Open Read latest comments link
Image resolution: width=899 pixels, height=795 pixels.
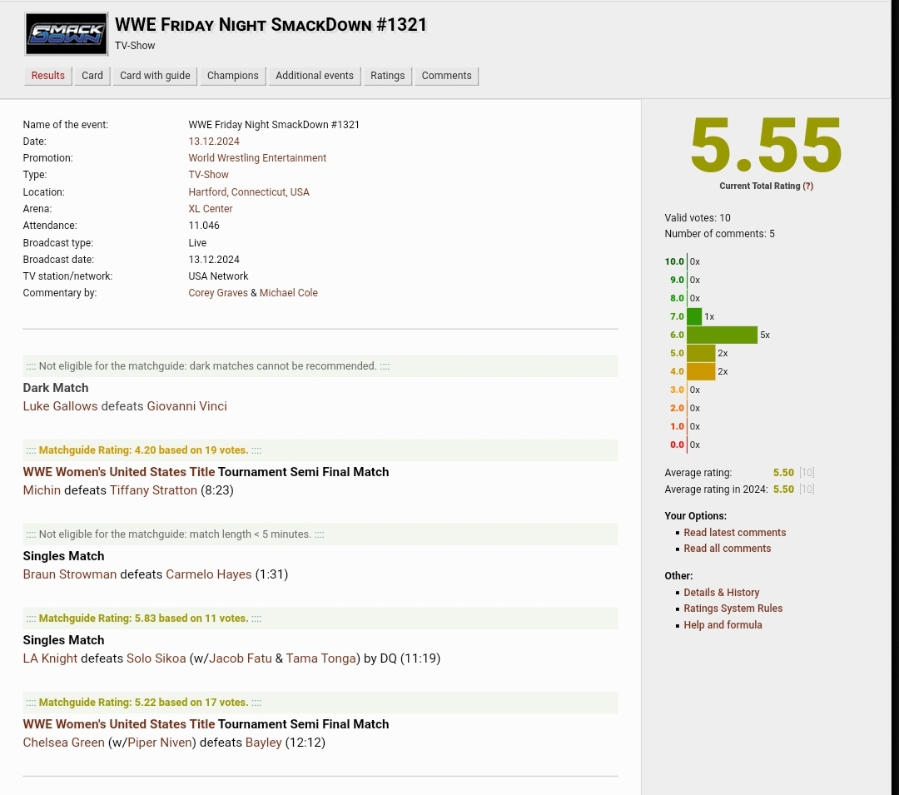pos(734,533)
